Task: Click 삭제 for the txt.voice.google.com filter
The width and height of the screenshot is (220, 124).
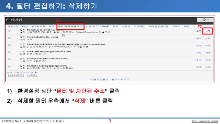Action: tap(208, 45)
